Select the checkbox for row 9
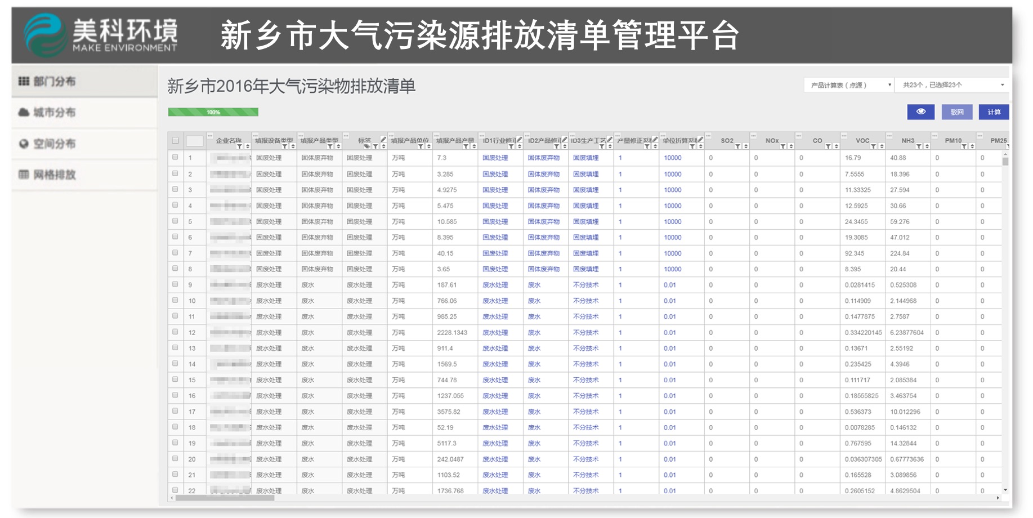This screenshot has height=518, width=1033. (176, 285)
